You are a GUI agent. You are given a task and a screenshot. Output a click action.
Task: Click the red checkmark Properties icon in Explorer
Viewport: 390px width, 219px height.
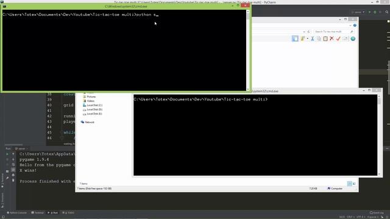(338, 39)
